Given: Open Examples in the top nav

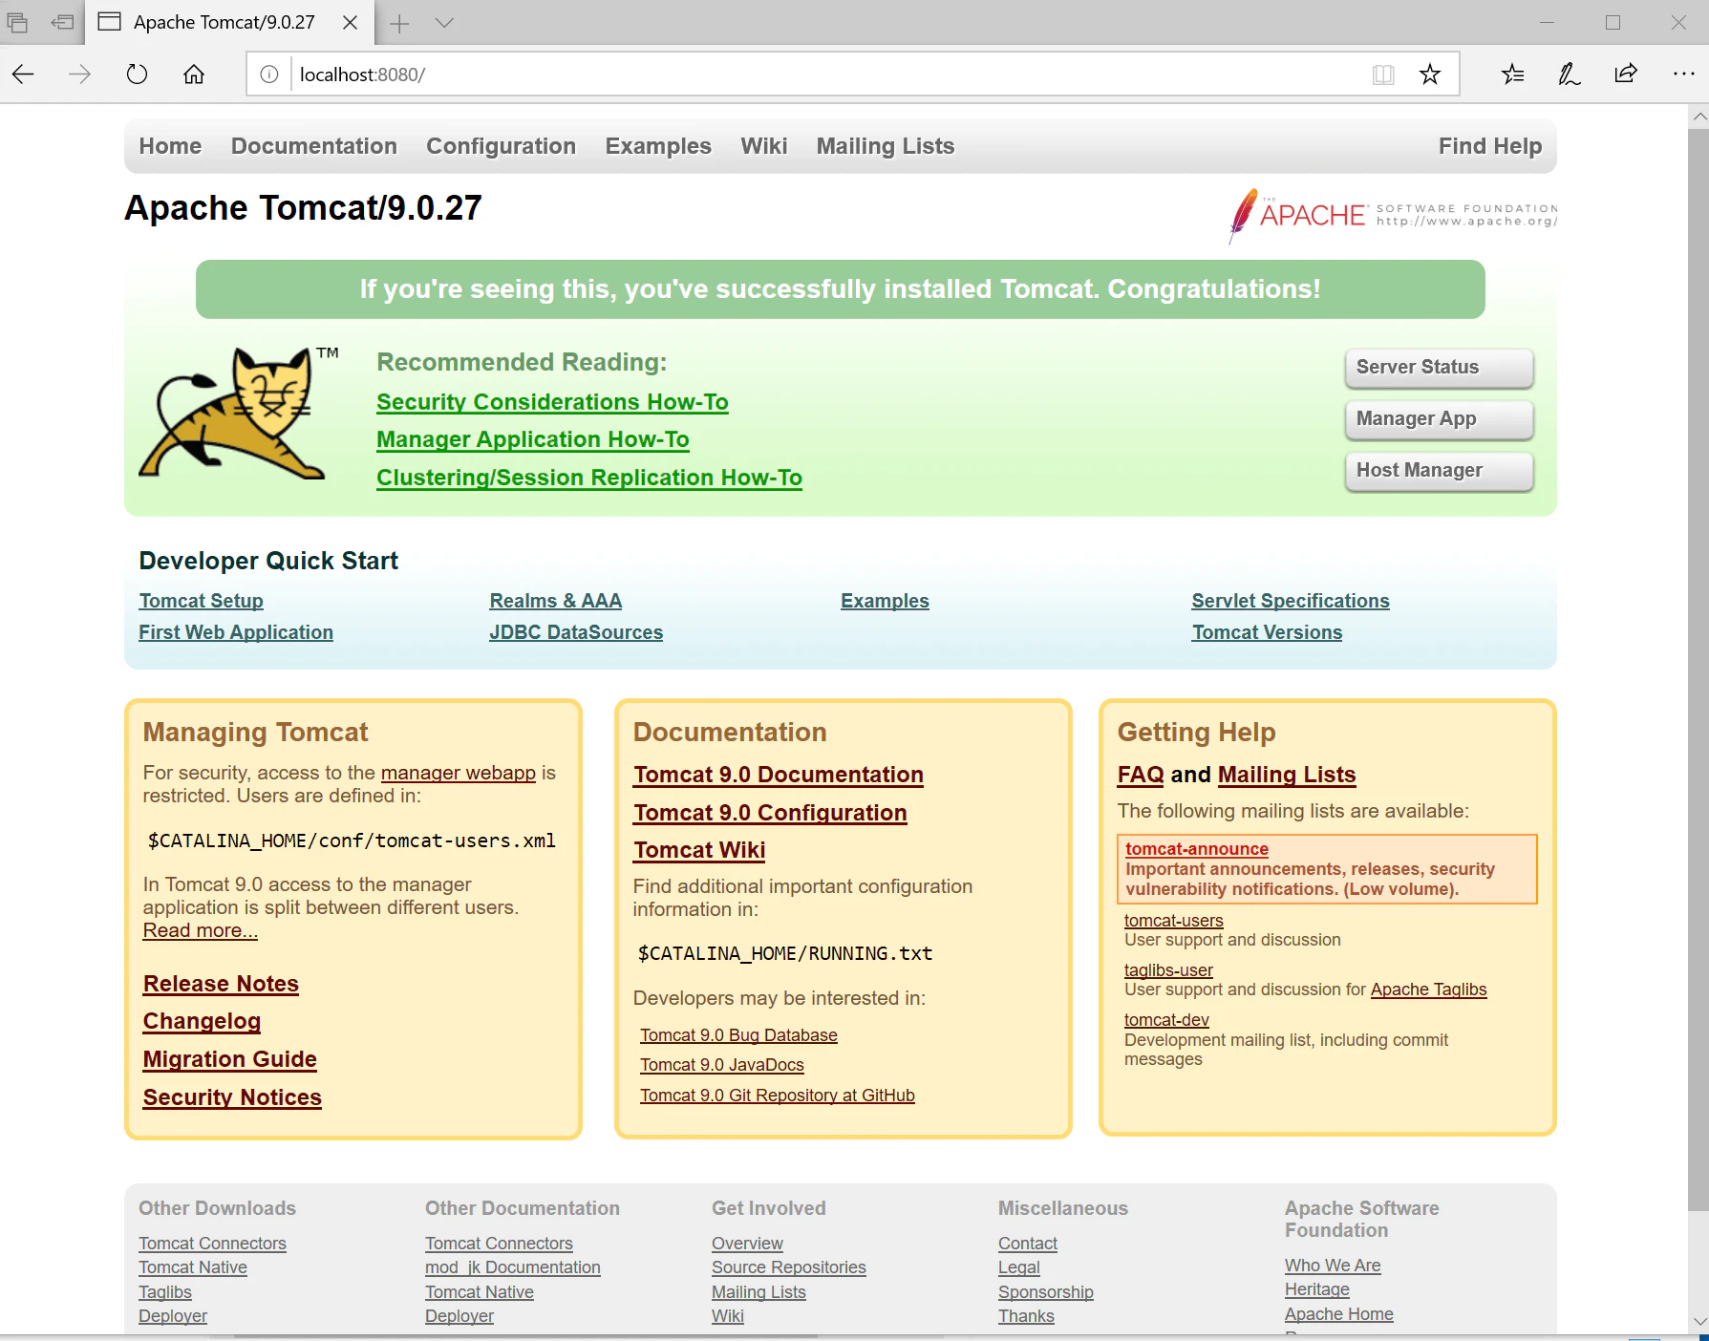Looking at the screenshot, I should 658,146.
